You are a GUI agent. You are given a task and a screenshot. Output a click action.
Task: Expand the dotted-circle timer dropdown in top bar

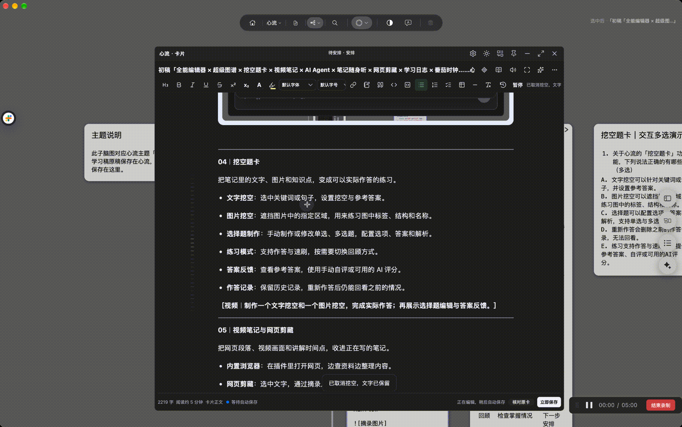pyautogui.click(x=362, y=23)
